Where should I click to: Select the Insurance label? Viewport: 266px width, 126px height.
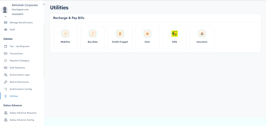click(202, 42)
